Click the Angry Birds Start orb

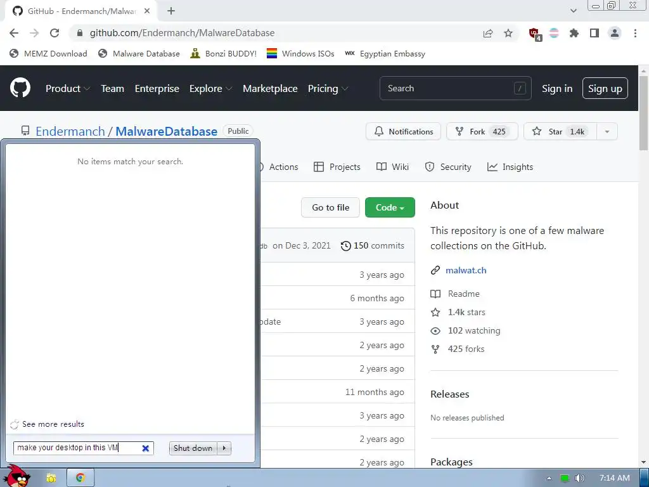coord(17,476)
